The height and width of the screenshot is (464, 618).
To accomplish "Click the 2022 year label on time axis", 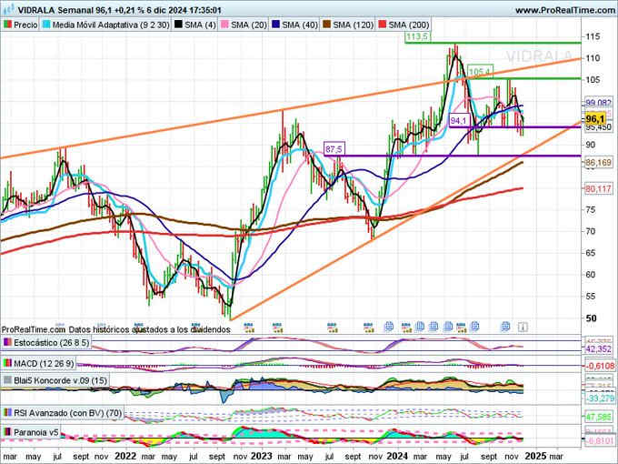I will (x=125, y=456).
